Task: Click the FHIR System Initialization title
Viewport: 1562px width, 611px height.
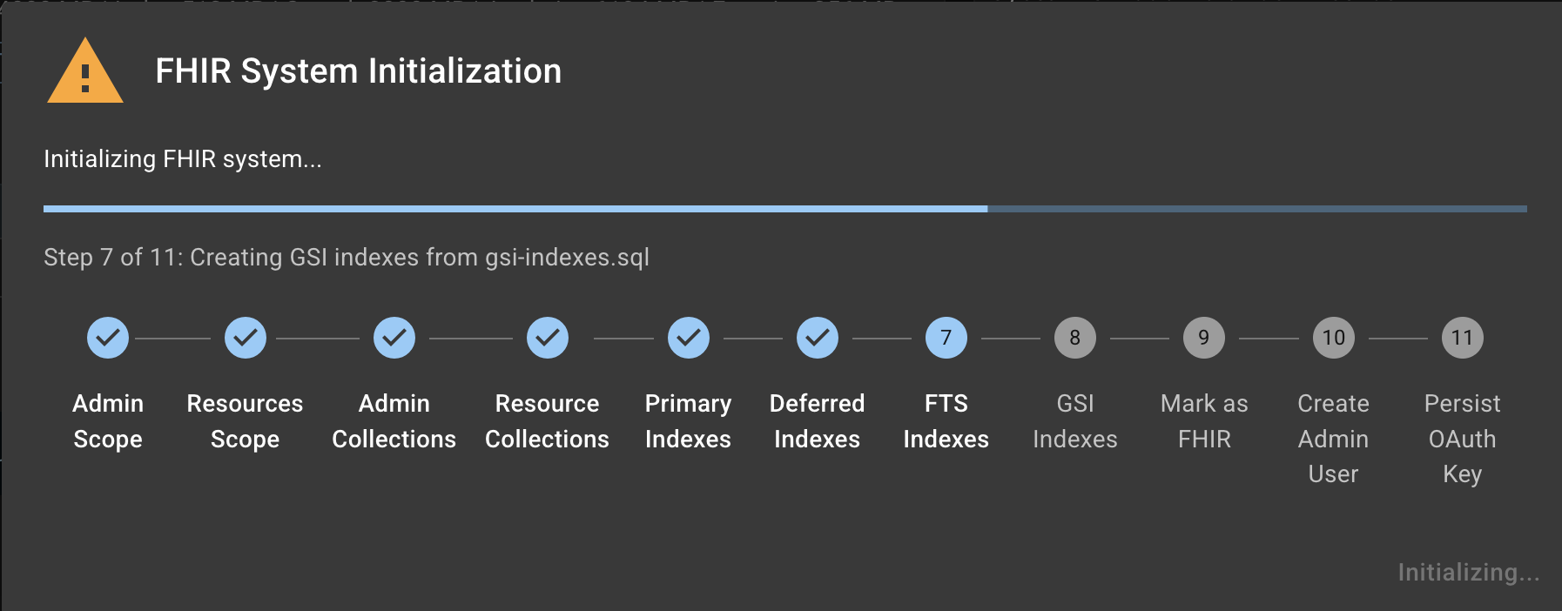Action: (x=358, y=71)
